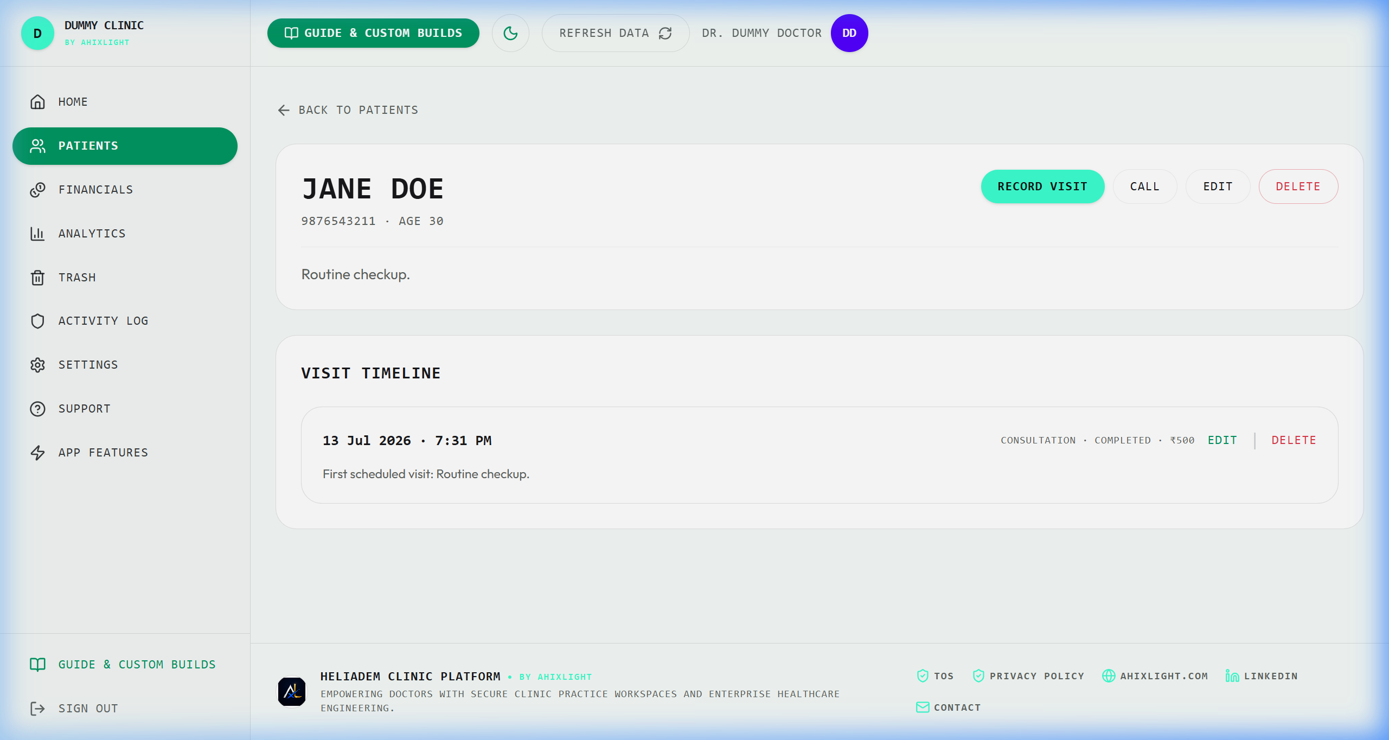Click the Analytics bar chart icon
The width and height of the screenshot is (1389, 740).
click(x=37, y=234)
